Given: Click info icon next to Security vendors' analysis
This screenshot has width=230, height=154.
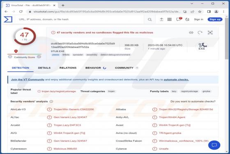Looking at the screenshot, I should point(51,101).
